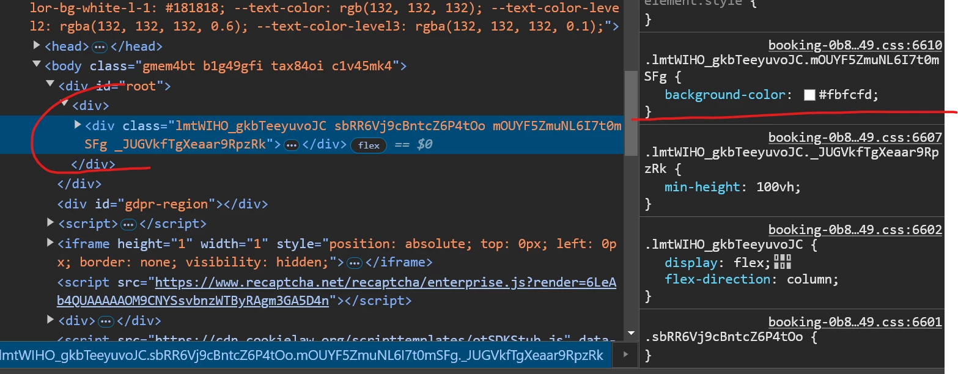
Task: Click the $0 marker on selected row
Action: [x=424, y=145]
